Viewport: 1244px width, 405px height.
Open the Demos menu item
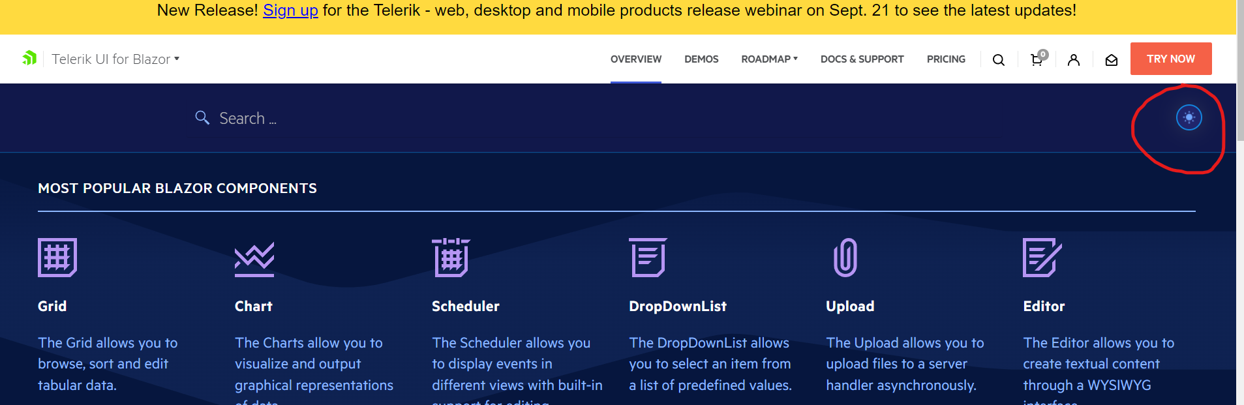click(701, 59)
